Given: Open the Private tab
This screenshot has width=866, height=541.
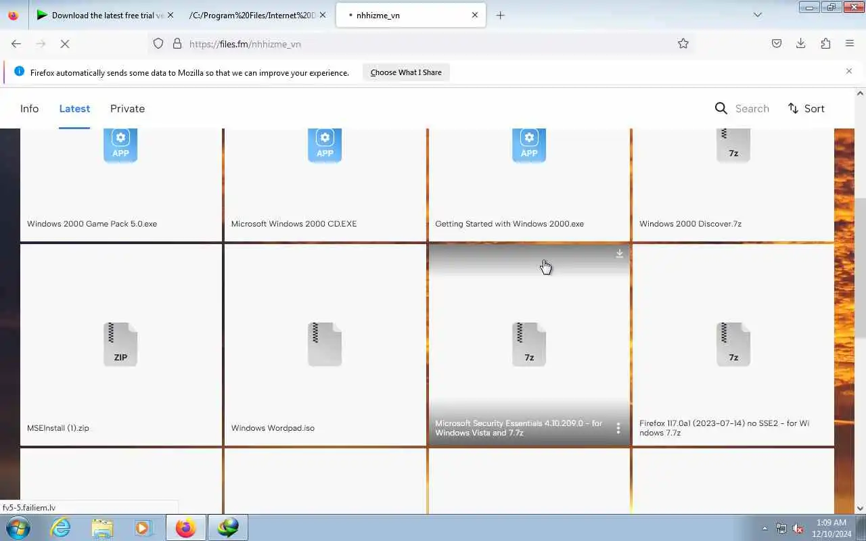Looking at the screenshot, I should (x=127, y=108).
